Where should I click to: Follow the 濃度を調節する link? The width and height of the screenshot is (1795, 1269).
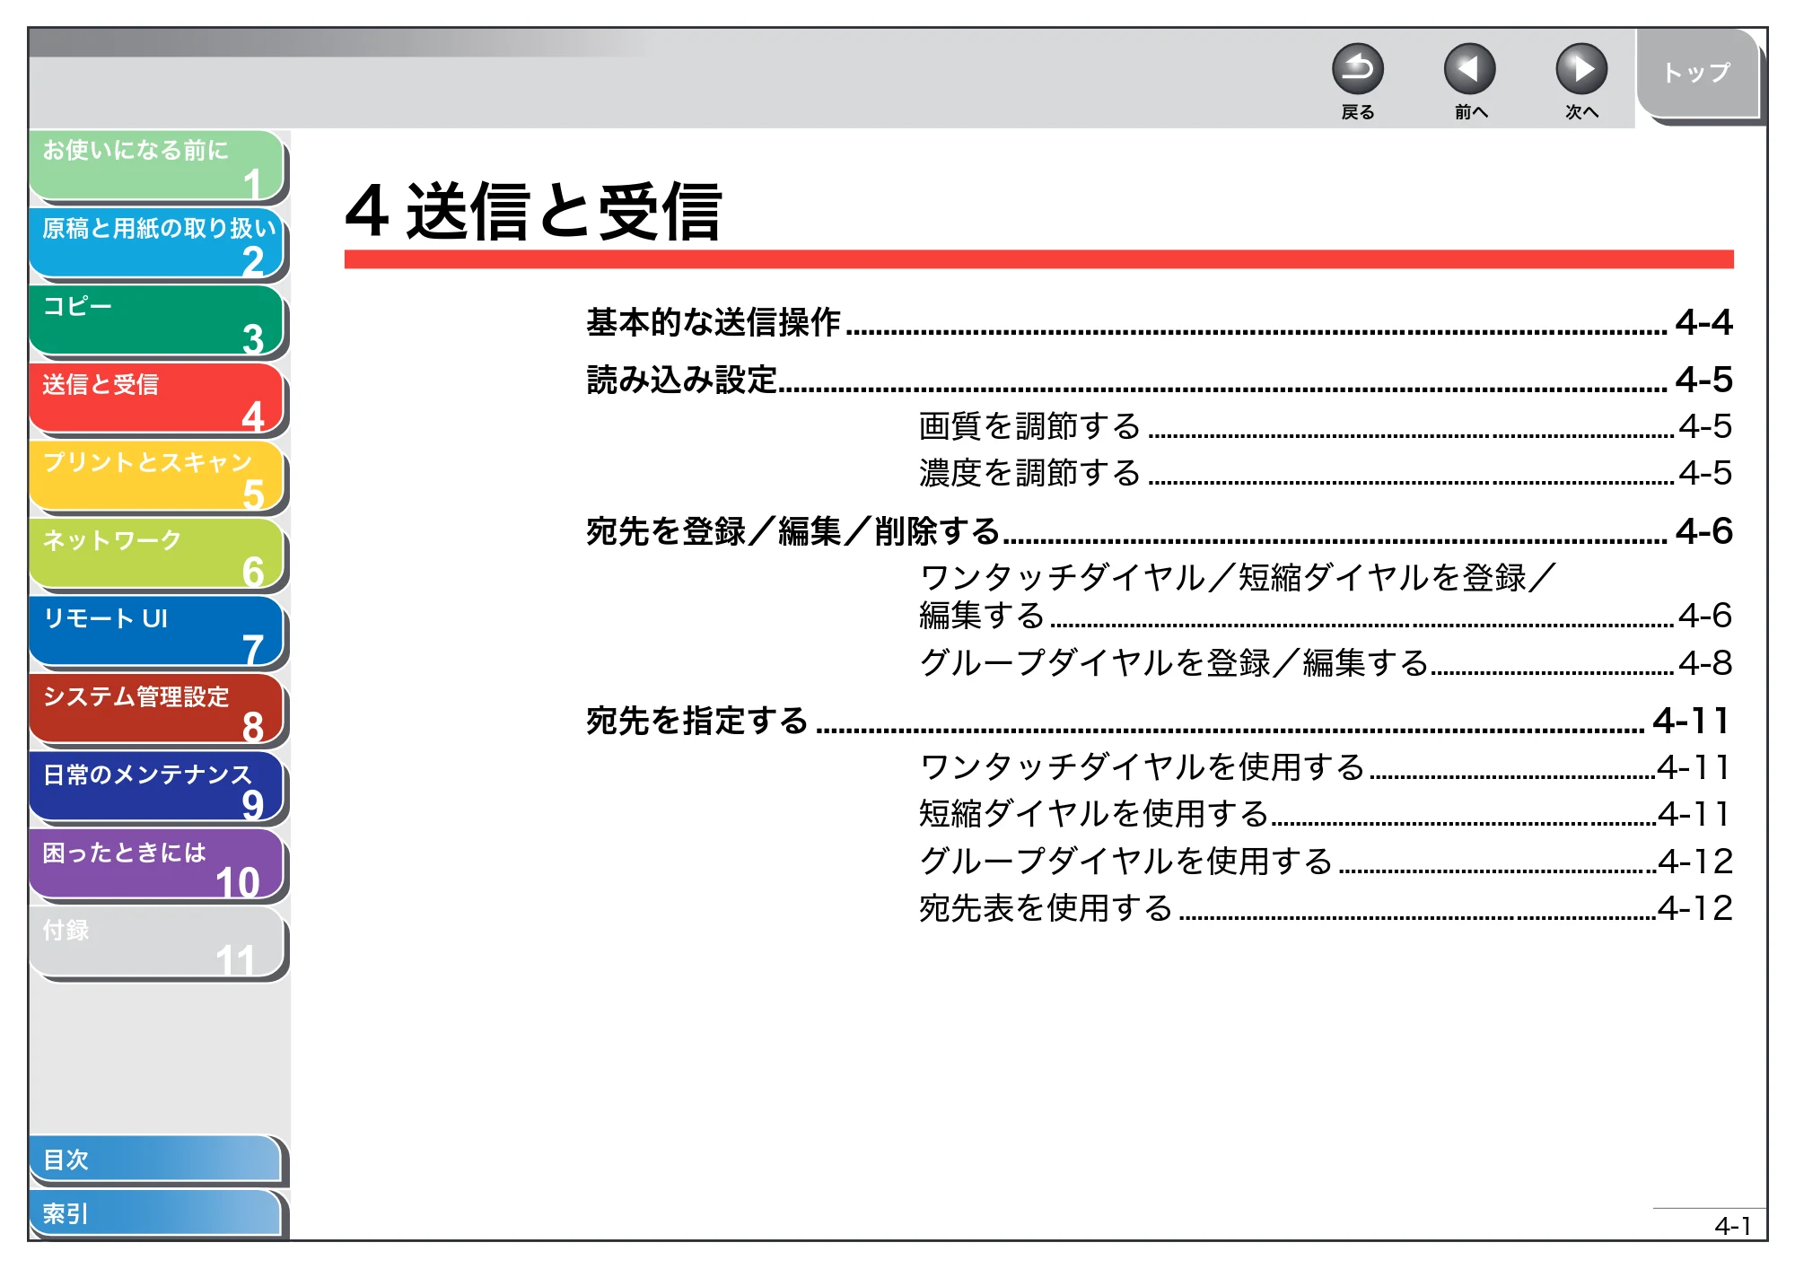pyautogui.click(x=1326, y=473)
